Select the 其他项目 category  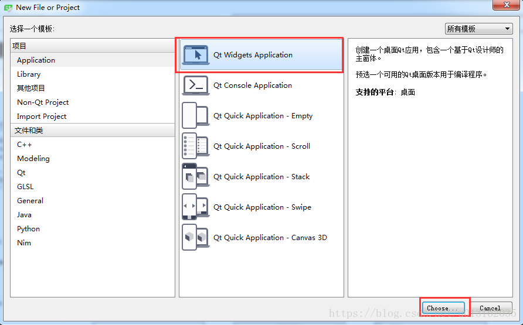click(93, 88)
